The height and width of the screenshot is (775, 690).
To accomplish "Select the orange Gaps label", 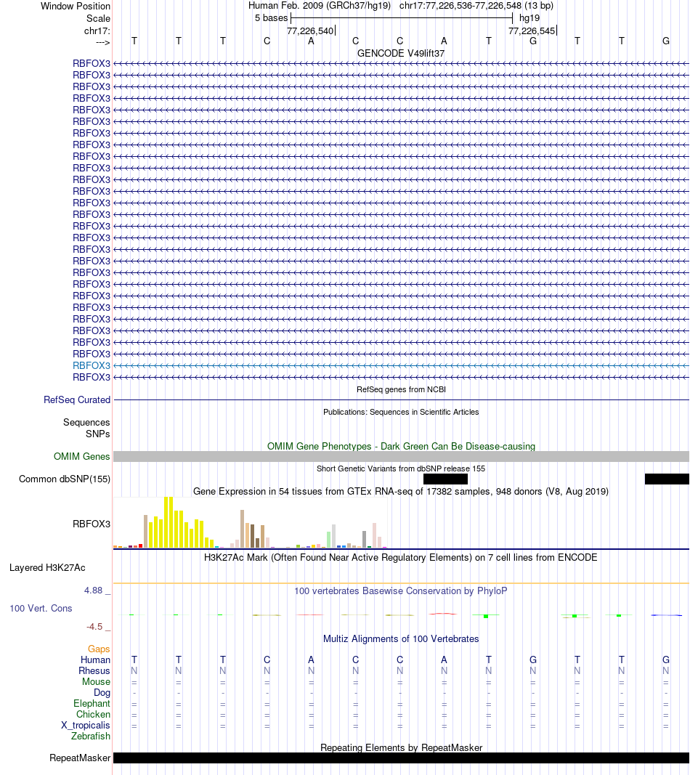I will [x=99, y=649].
